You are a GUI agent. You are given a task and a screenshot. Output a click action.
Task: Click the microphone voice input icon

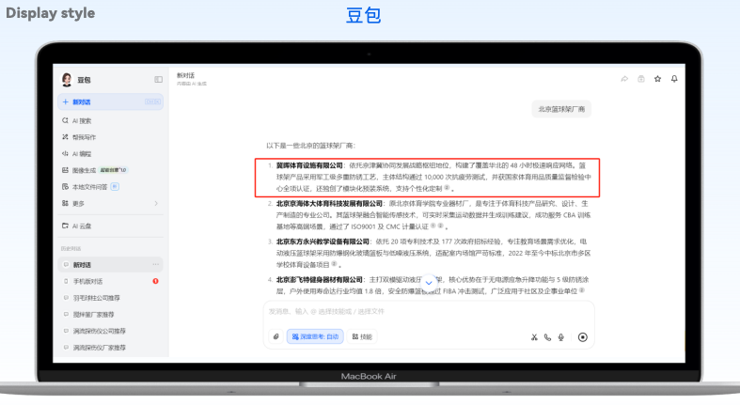point(561,336)
